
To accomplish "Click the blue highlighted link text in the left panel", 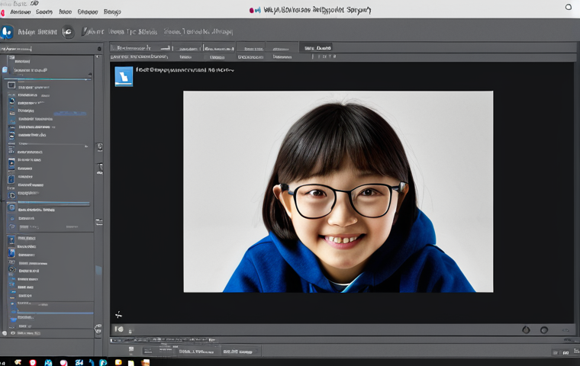I will pyautogui.click(x=70, y=113).
